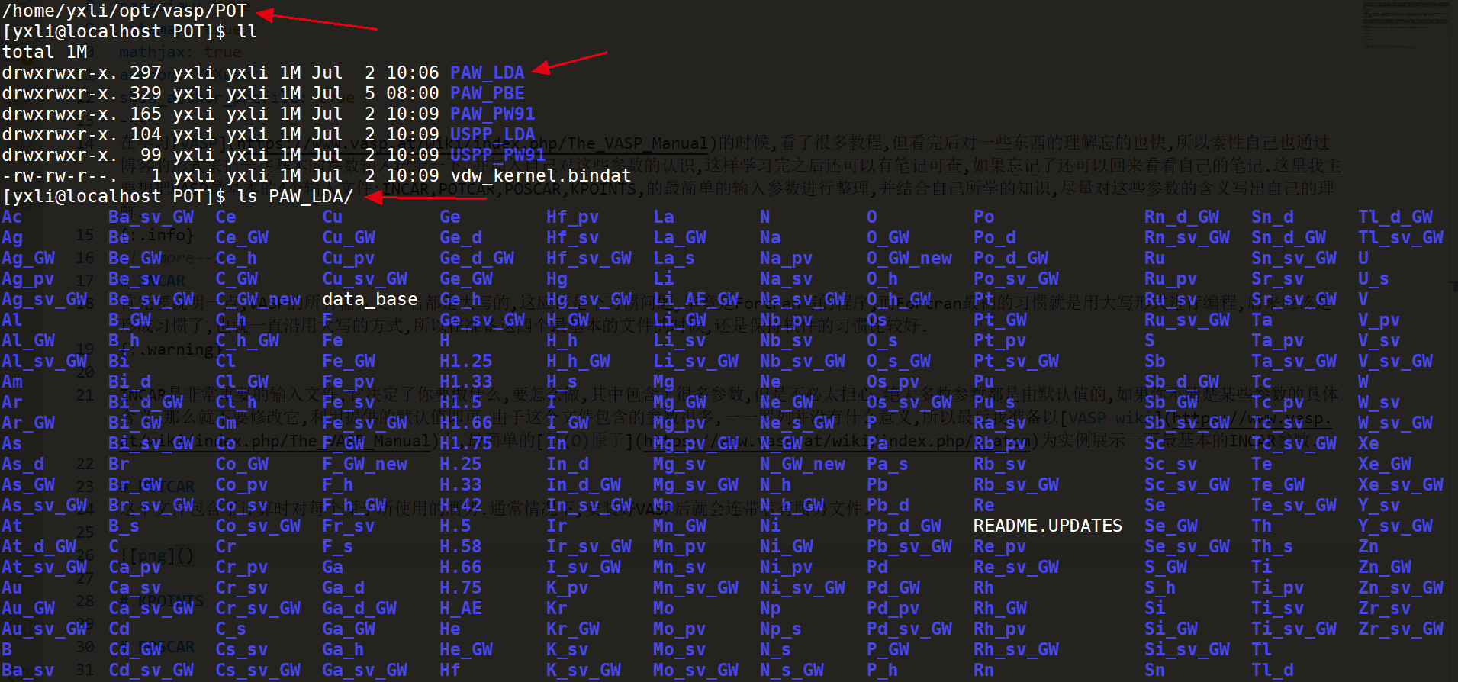Click the Np_s folder name
This screenshot has height=682, width=1458.
click(x=781, y=629)
